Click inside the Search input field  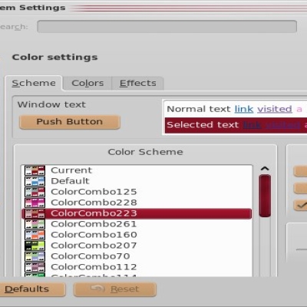click(x=167, y=27)
